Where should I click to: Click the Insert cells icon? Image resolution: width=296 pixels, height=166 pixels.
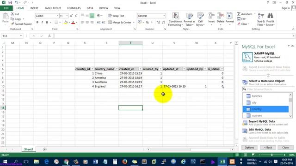click(211, 16)
